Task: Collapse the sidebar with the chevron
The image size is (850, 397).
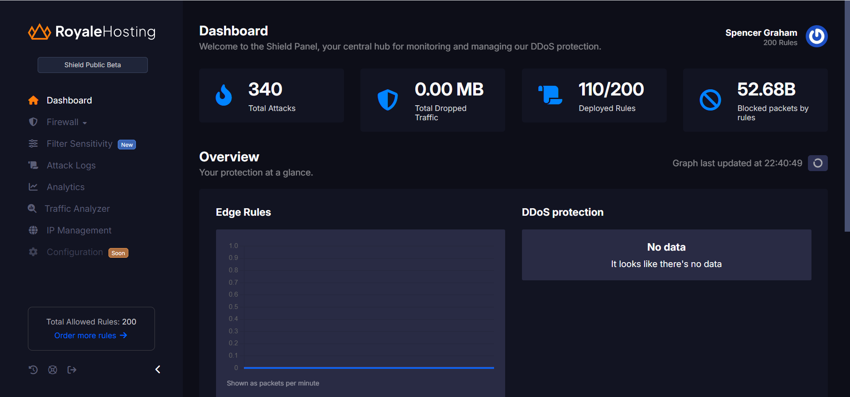Action: pos(158,369)
